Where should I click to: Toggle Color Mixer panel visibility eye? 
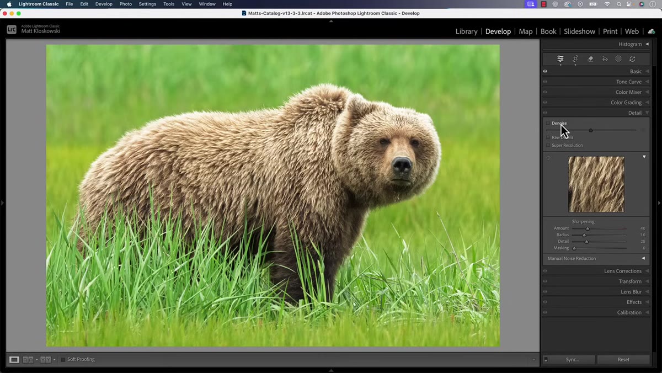pos(545,92)
